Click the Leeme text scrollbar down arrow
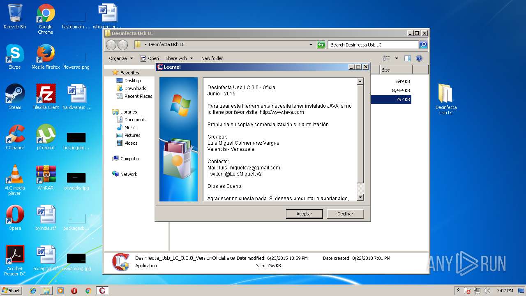526x296 pixels. (x=360, y=198)
